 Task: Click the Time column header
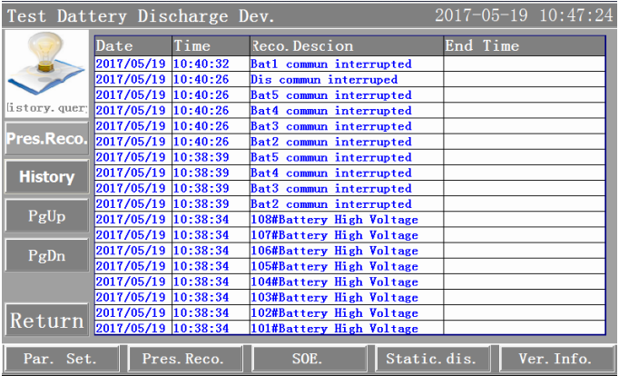(x=210, y=46)
